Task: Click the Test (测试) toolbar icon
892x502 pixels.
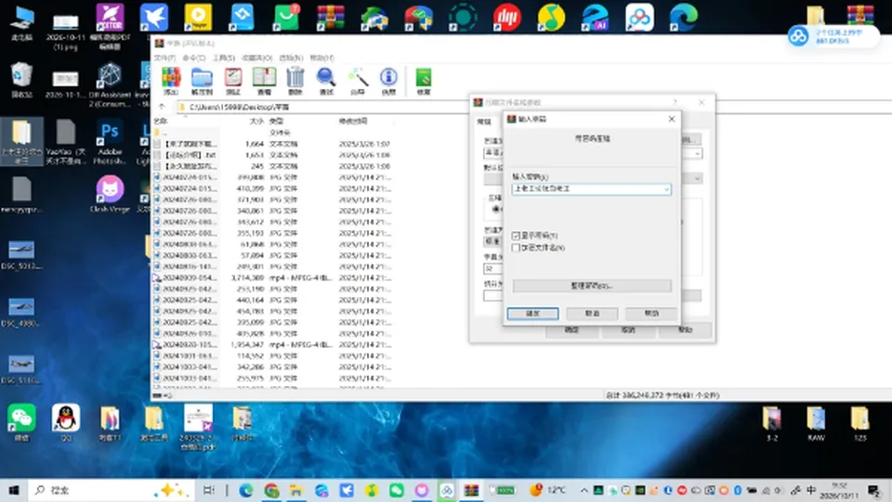Action: click(x=233, y=81)
